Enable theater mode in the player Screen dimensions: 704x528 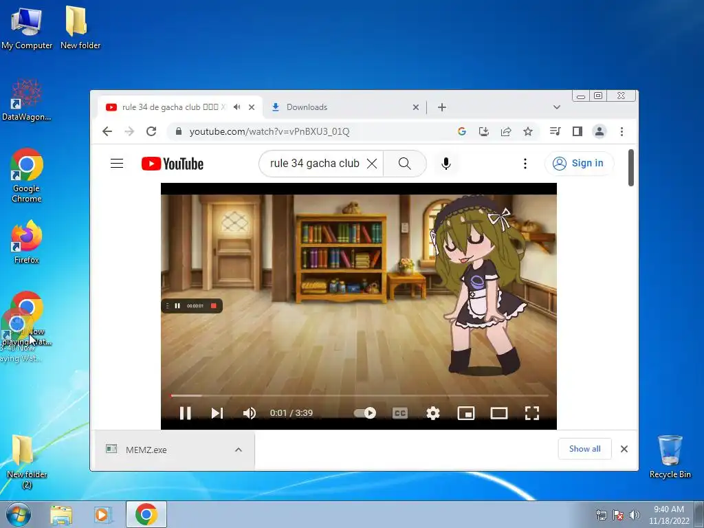pos(499,413)
